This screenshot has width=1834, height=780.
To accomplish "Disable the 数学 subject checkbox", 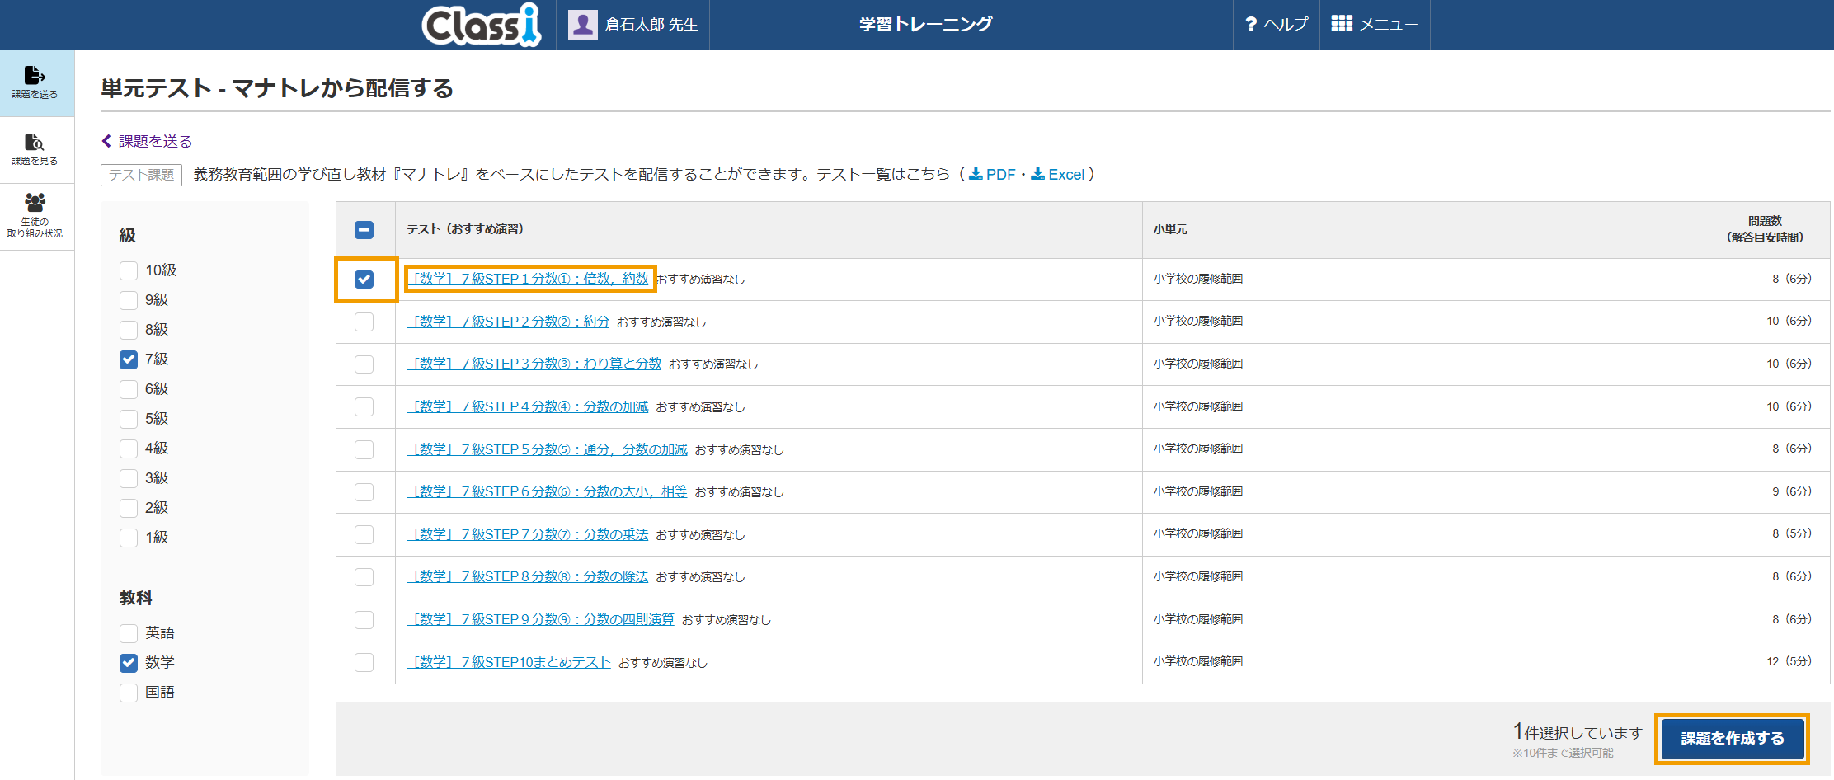I will pos(129,663).
